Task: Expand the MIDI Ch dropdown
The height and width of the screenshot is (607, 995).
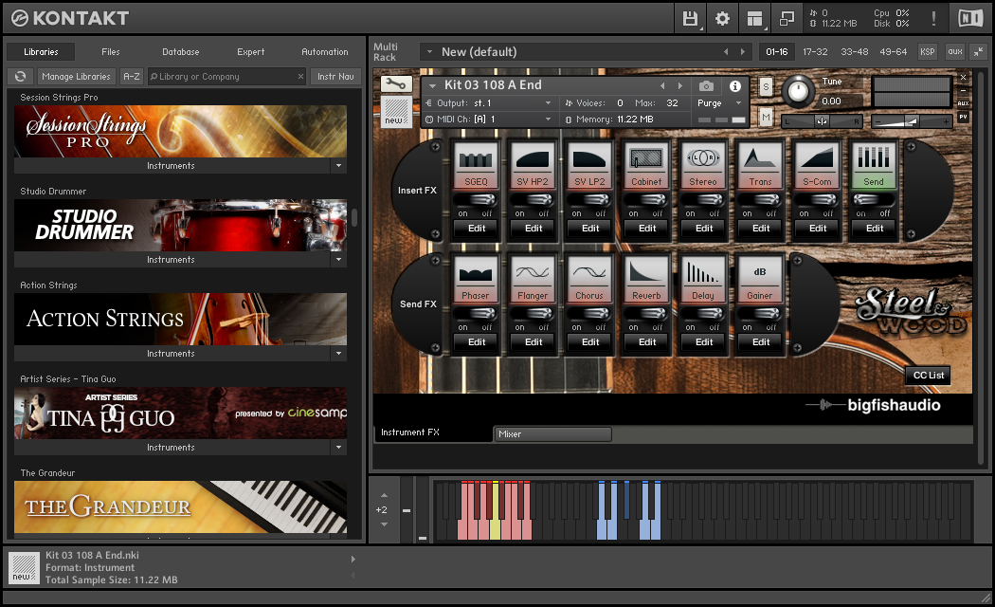Action: click(x=548, y=119)
